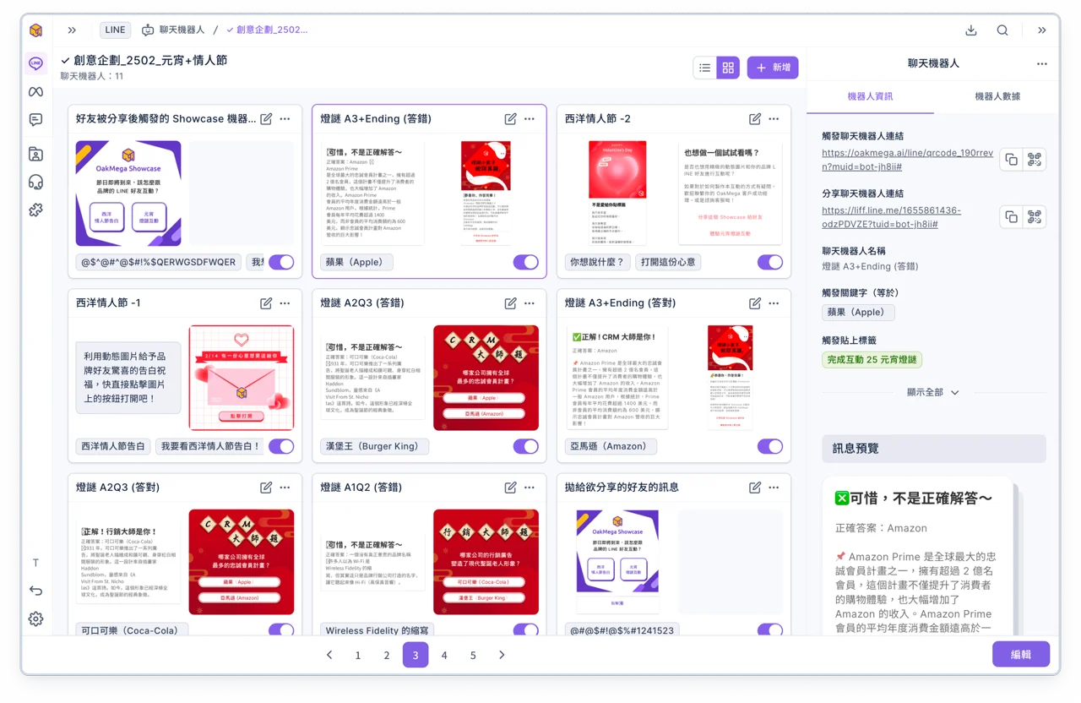Click the download icon in top bar

click(x=971, y=30)
